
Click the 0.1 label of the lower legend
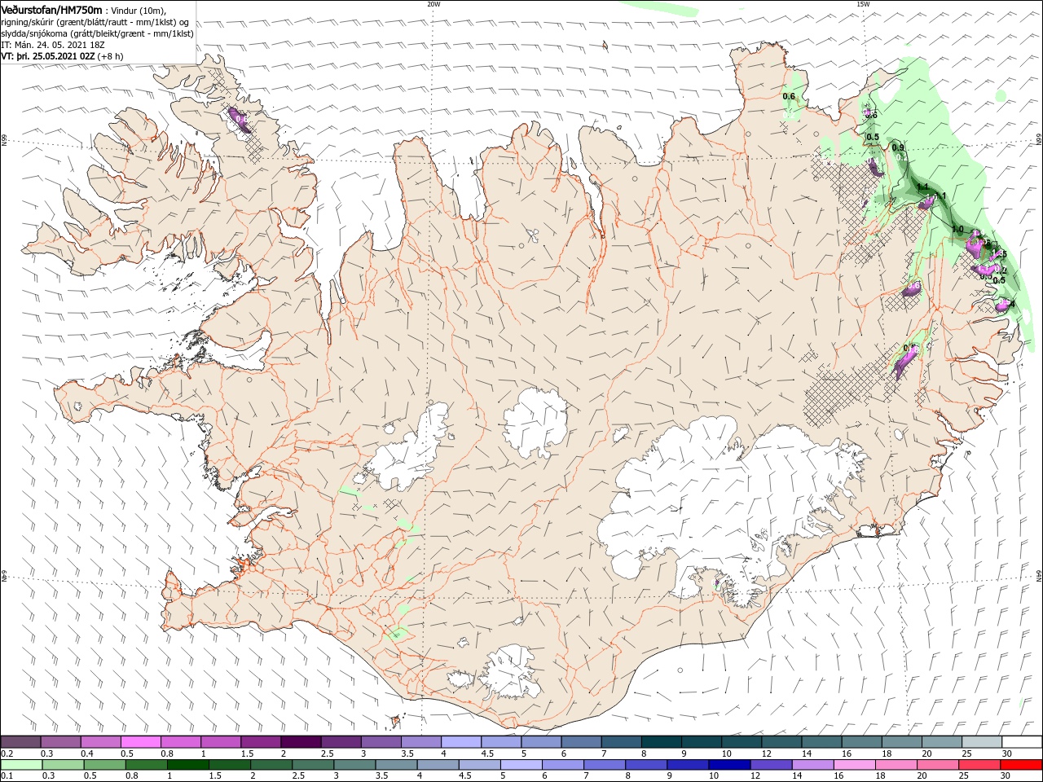point(7,775)
